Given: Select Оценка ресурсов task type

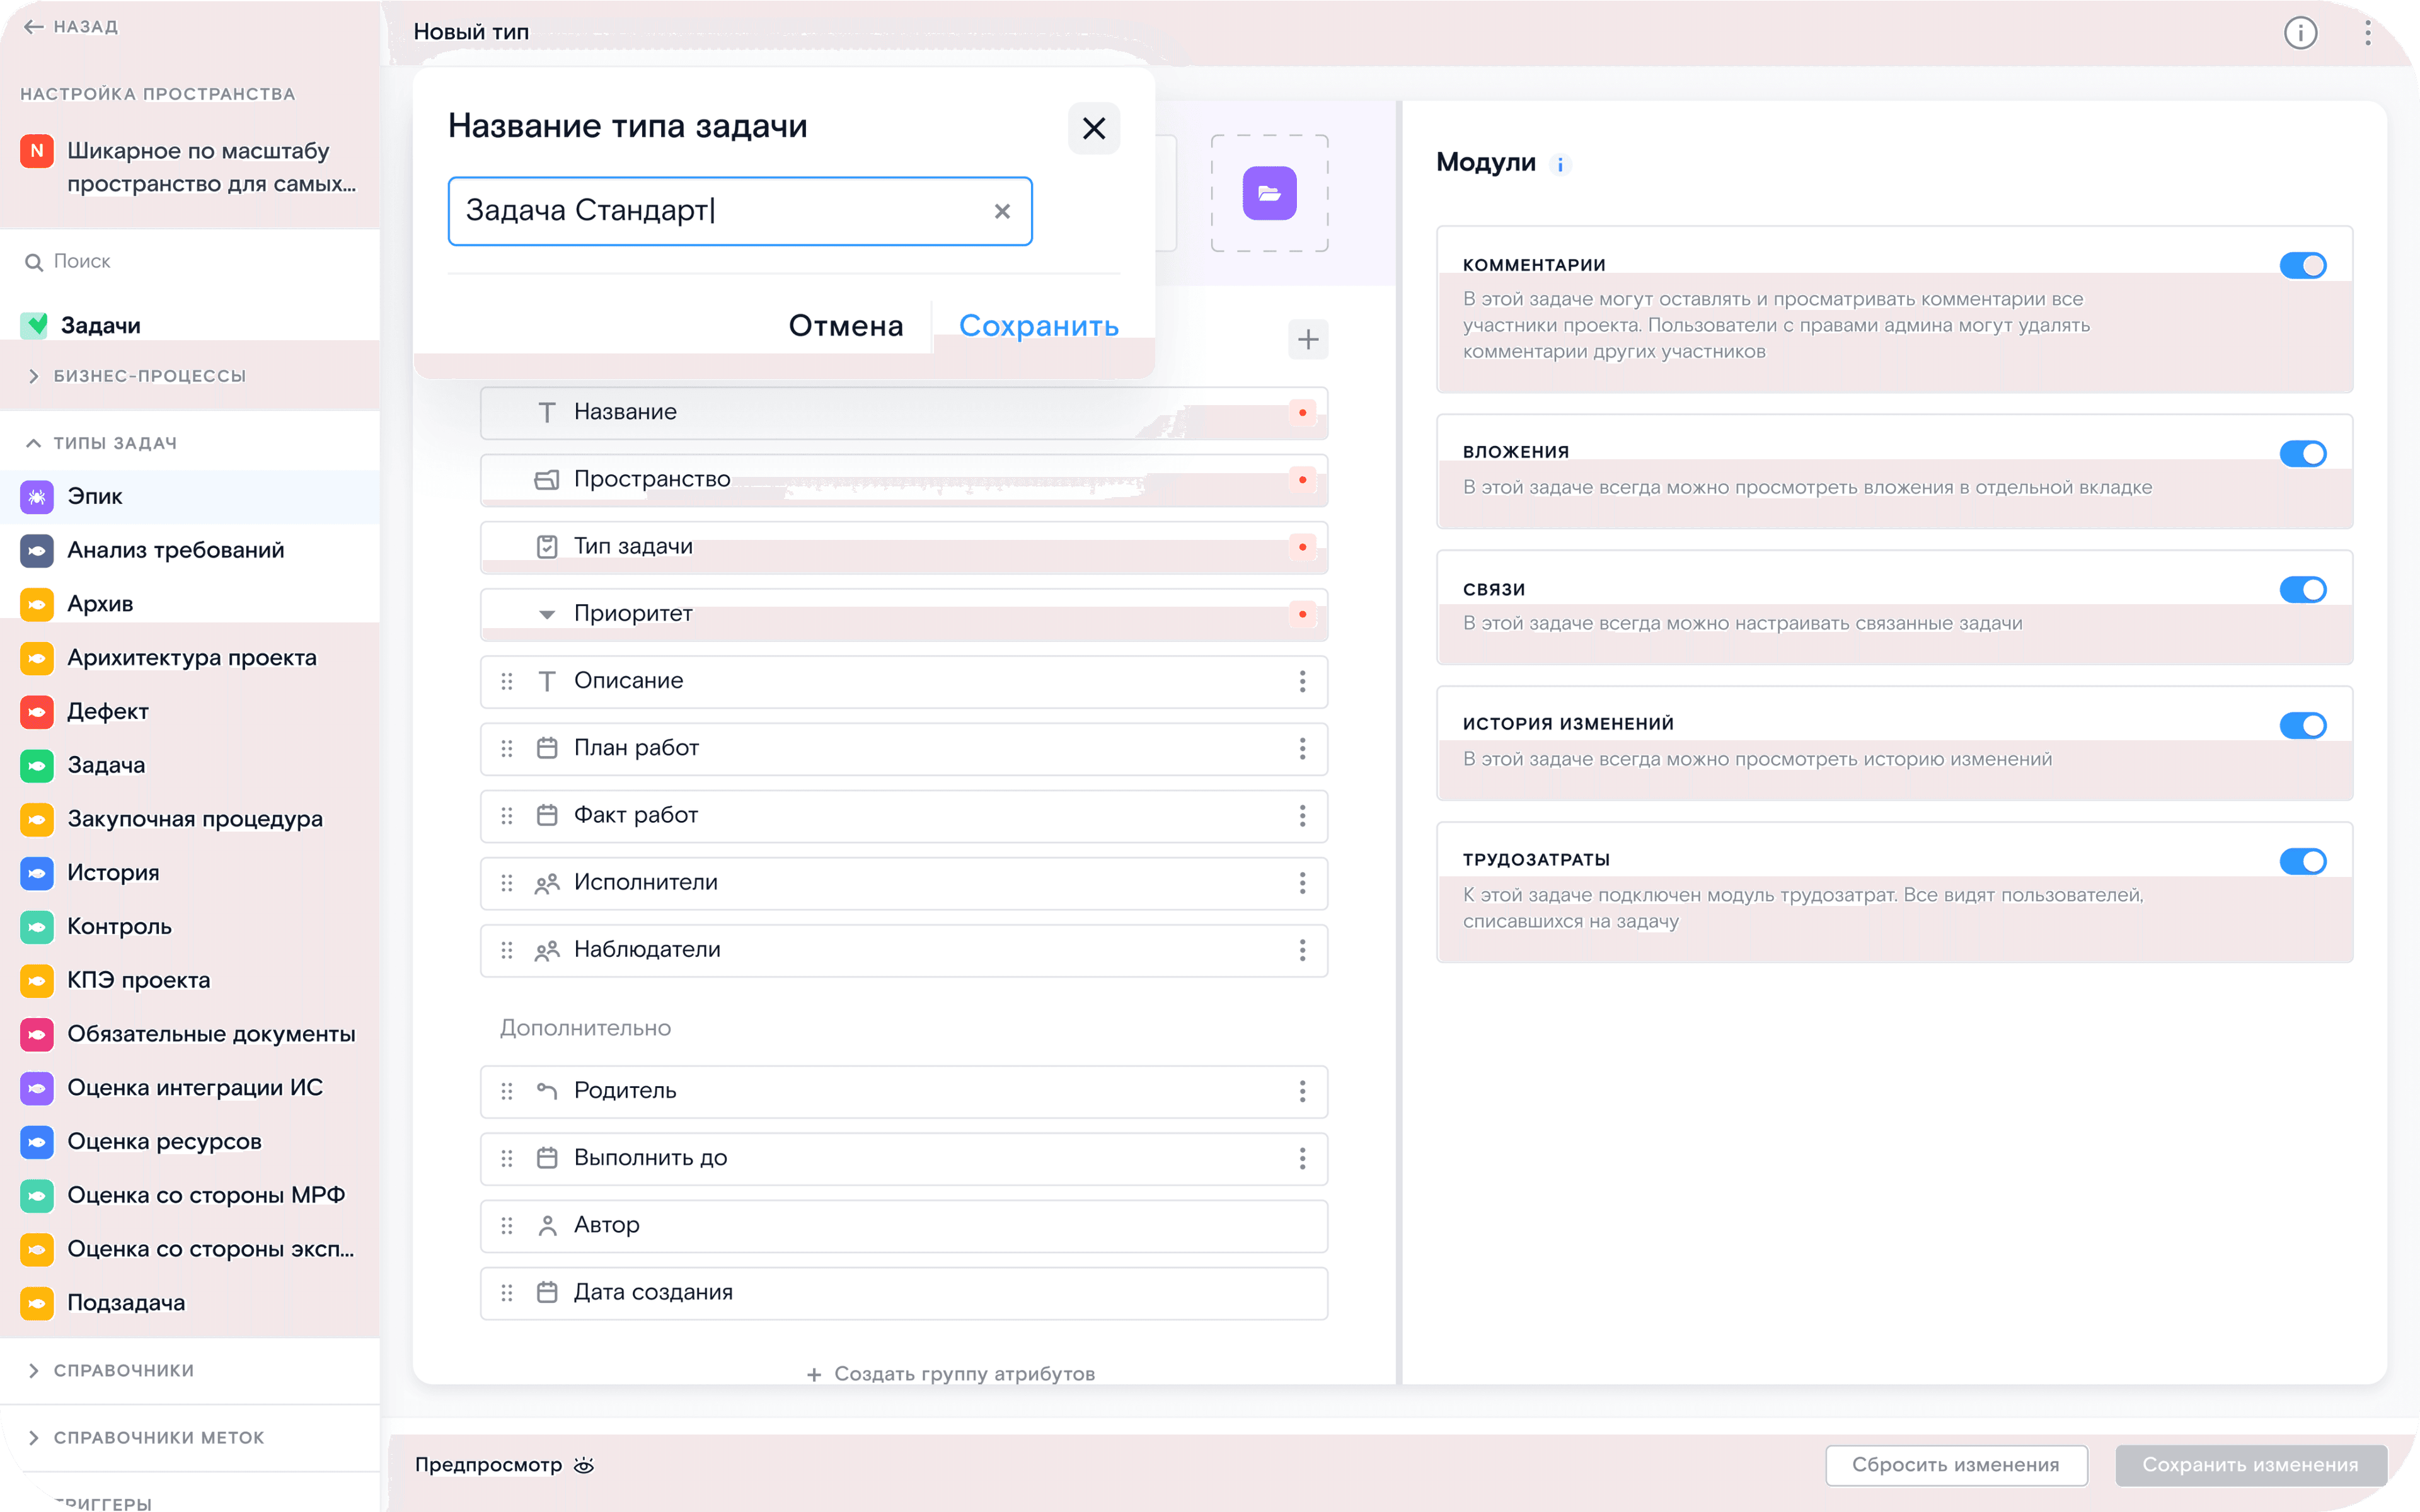Looking at the screenshot, I should point(190,1141).
